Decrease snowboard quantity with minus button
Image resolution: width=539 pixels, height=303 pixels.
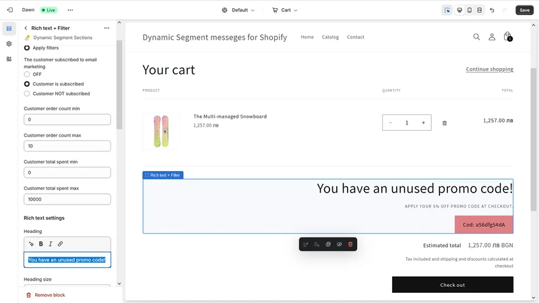click(x=391, y=123)
